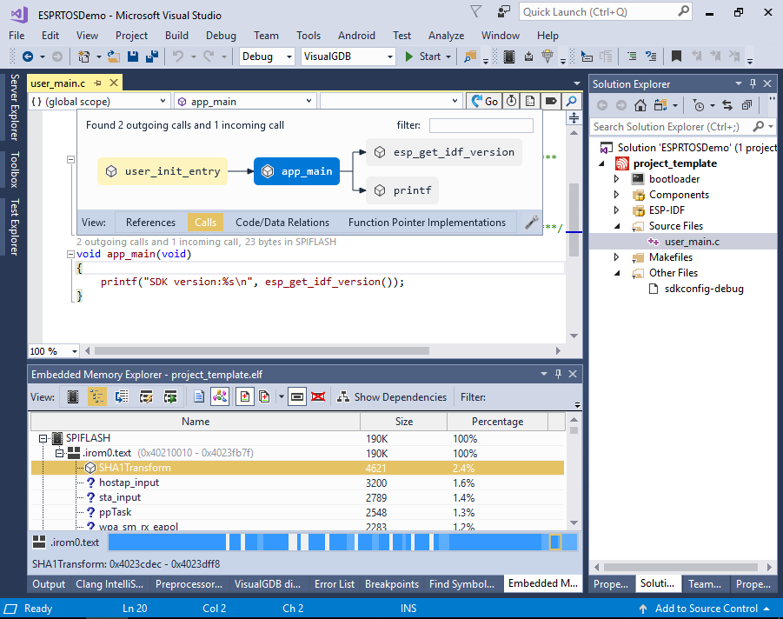The height and width of the screenshot is (619, 783).
Task: Click the Undo arrow icon
Action: point(178,57)
